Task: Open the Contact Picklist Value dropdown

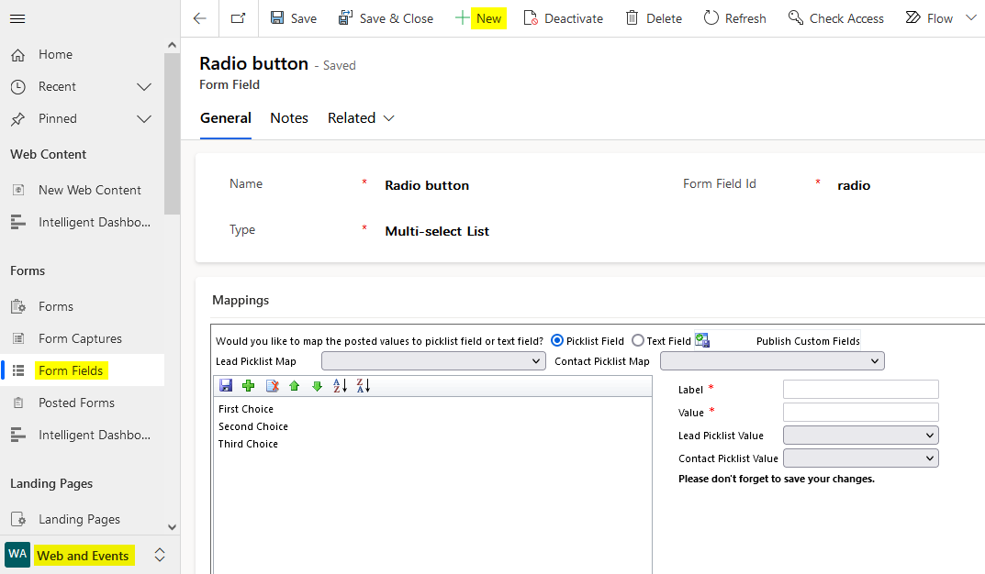Action: pyautogui.click(x=861, y=458)
